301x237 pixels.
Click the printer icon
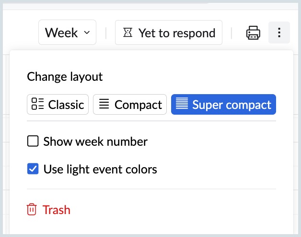(x=253, y=33)
